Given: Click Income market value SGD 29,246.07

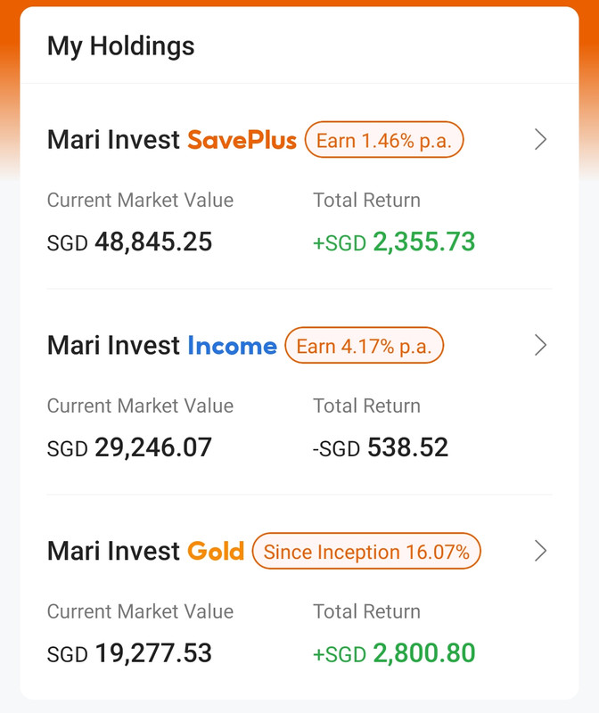Looking at the screenshot, I should coord(129,447).
